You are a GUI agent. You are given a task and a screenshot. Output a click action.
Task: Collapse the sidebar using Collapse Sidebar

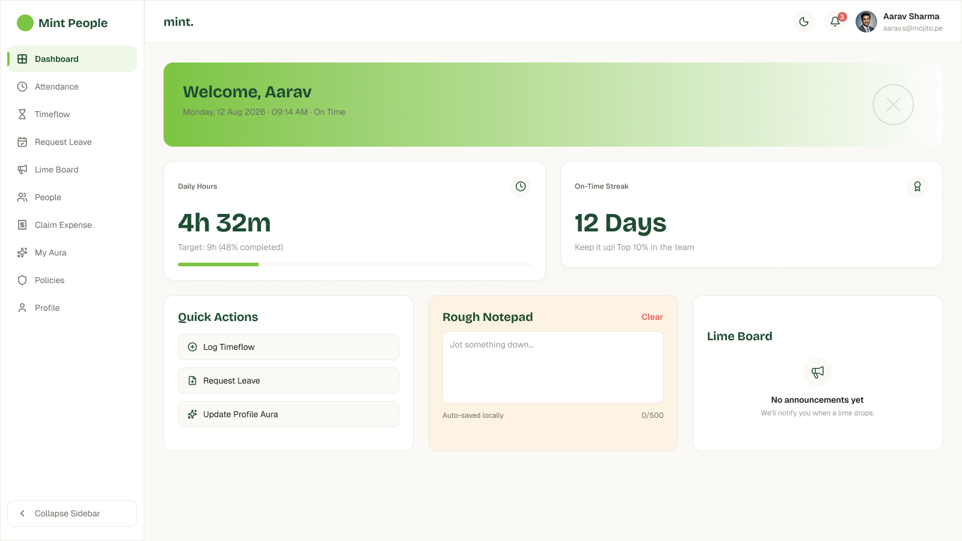[x=72, y=513]
